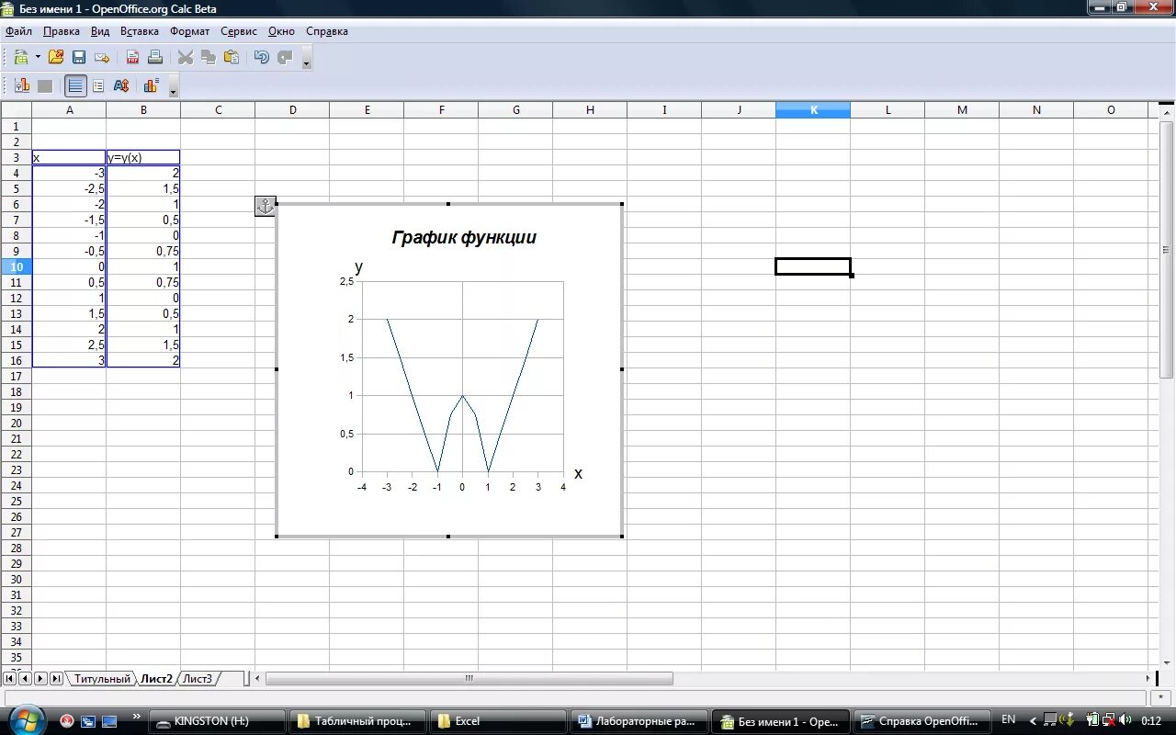Screen dimensions: 1176x735
Task: Go to next sheet navigation arrow
Action: pos(40,679)
